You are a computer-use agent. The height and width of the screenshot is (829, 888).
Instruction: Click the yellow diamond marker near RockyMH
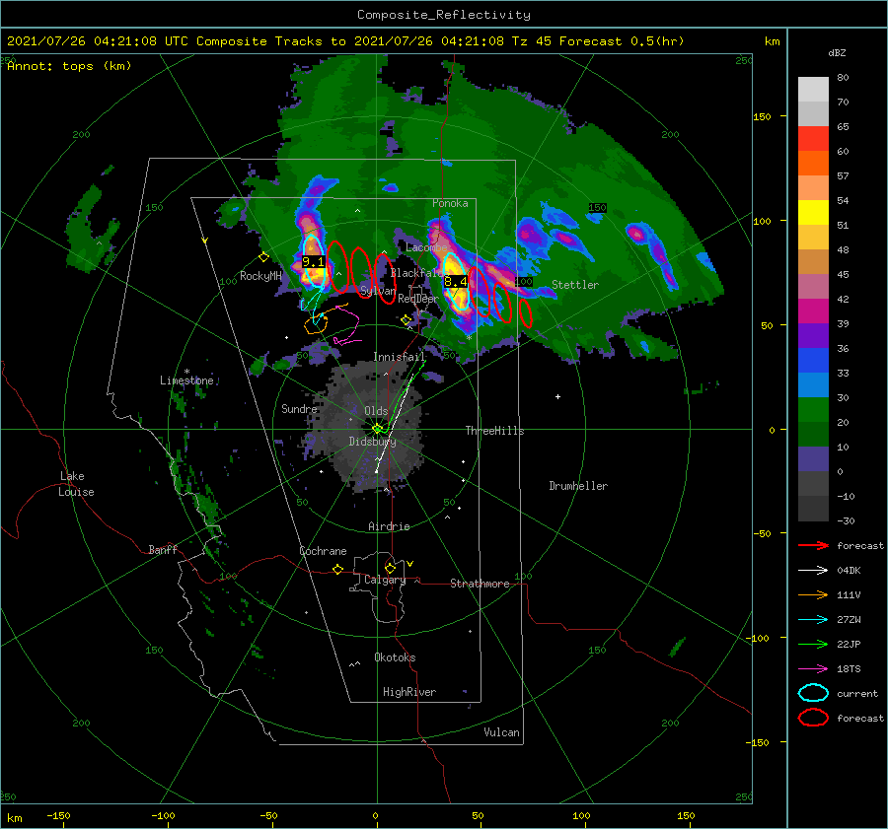pyautogui.click(x=263, y=257)
